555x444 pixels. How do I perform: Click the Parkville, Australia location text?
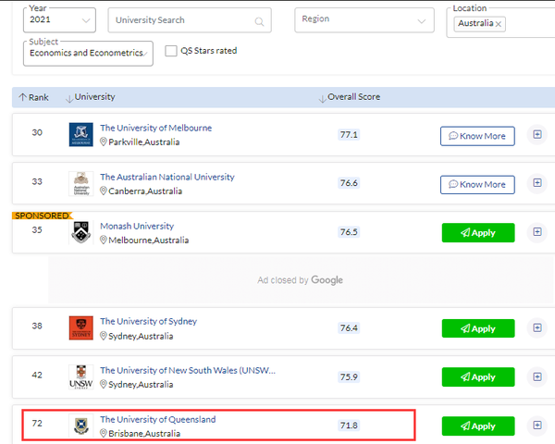(x=144, y=142)
